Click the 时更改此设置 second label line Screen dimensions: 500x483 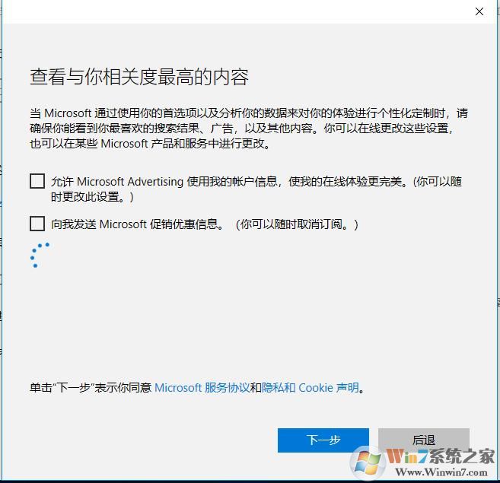[92, 197]
